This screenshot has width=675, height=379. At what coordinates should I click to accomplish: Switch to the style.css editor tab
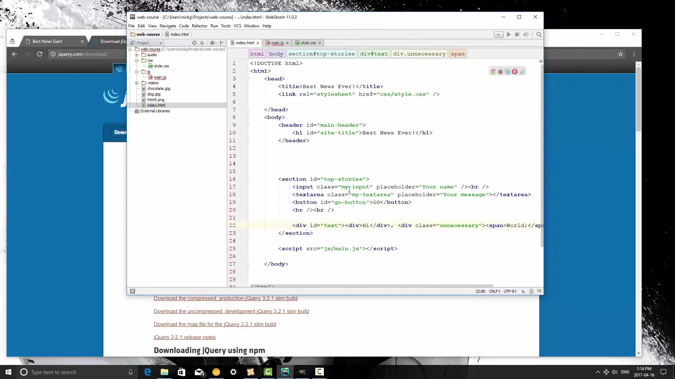(x=308, y=42)
